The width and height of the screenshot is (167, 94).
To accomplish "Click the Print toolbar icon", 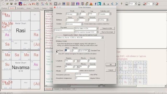I will click(x=15, y=4).
